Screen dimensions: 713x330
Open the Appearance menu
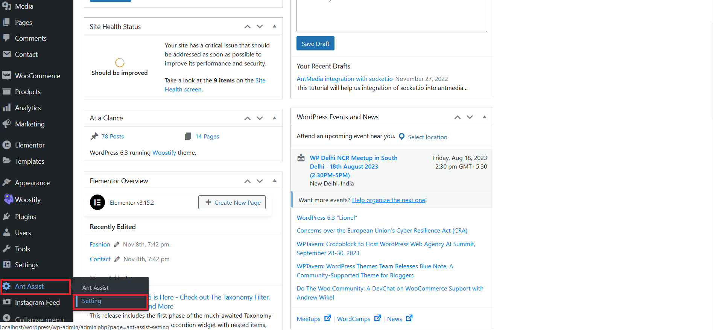[36, 182]
